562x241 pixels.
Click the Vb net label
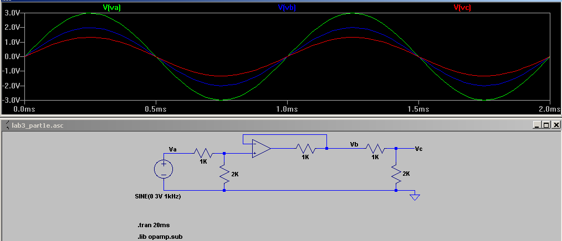click(x=355, y=143)
